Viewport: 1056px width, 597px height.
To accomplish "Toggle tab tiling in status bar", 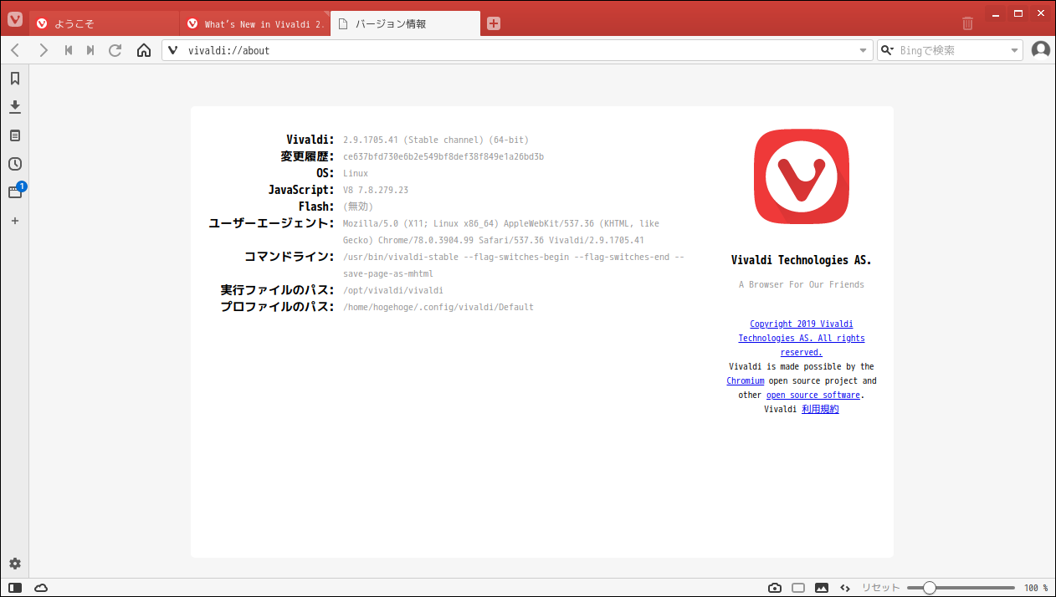I will click(x=798, y=588).
